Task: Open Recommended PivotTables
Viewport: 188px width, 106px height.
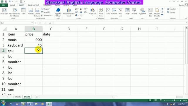Action: [14, 12]
